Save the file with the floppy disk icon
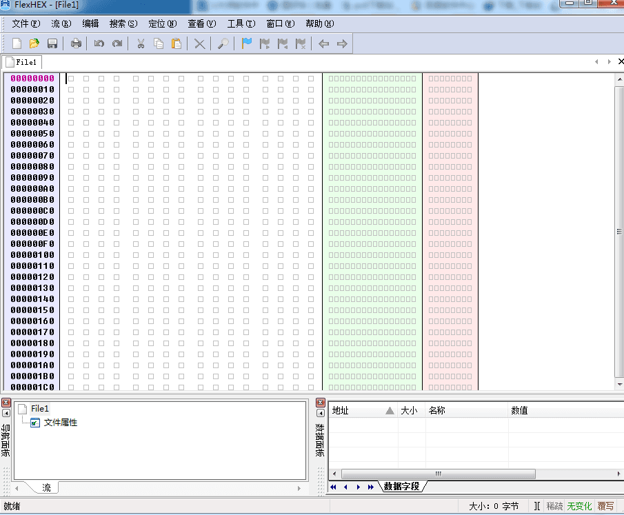This screenshot has height=515, width=624. coord(52,43)
